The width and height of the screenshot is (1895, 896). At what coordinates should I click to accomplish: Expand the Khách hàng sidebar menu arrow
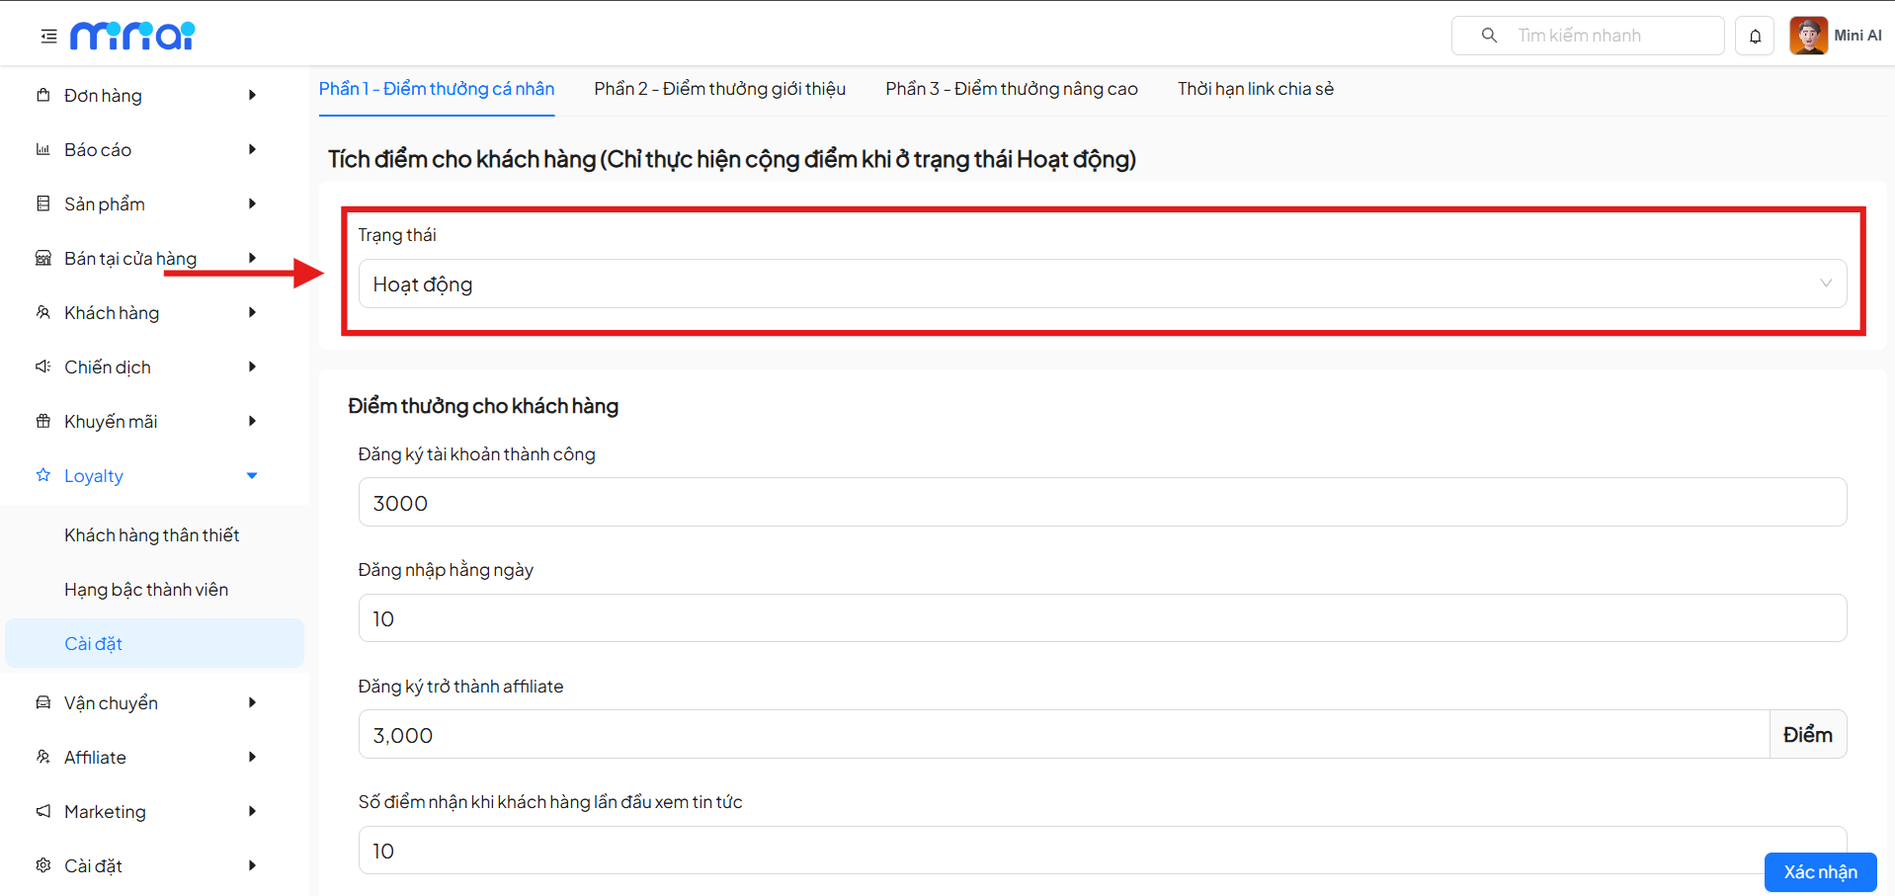[252, 313]
